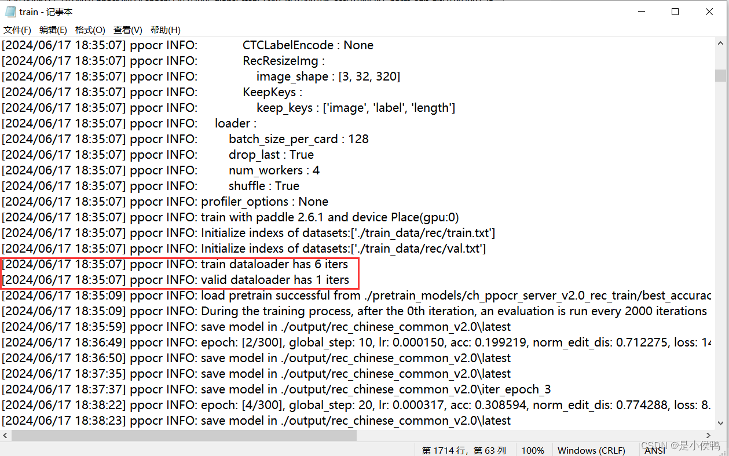The image size is (729, 456).
Task: Open the 查看(V) menu
Action: click(127, 30)
